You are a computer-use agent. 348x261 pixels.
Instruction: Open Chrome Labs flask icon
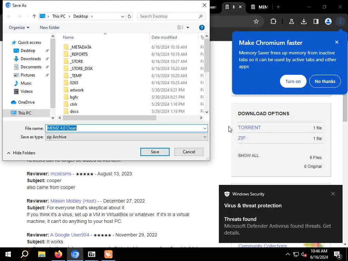pyautogui.click(x=291, y=21)
